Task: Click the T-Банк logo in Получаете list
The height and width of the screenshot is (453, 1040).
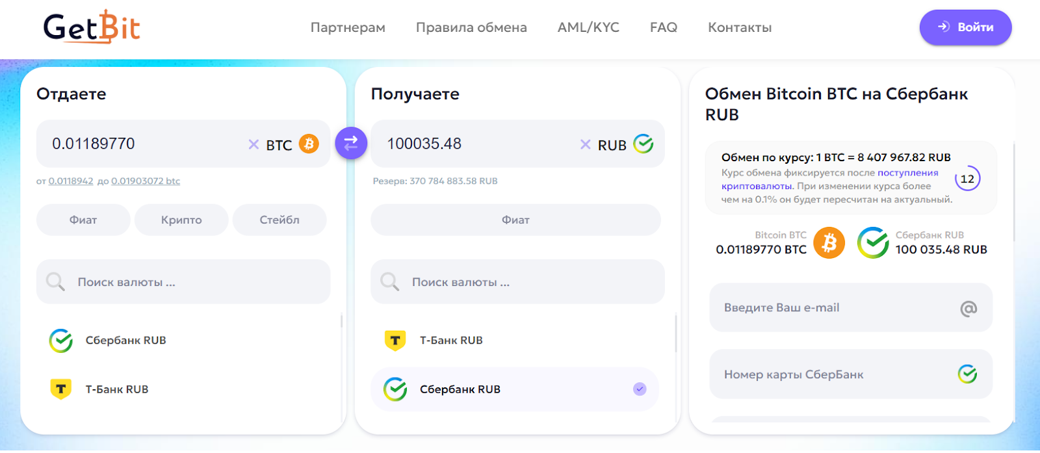Action: [395, 341]
